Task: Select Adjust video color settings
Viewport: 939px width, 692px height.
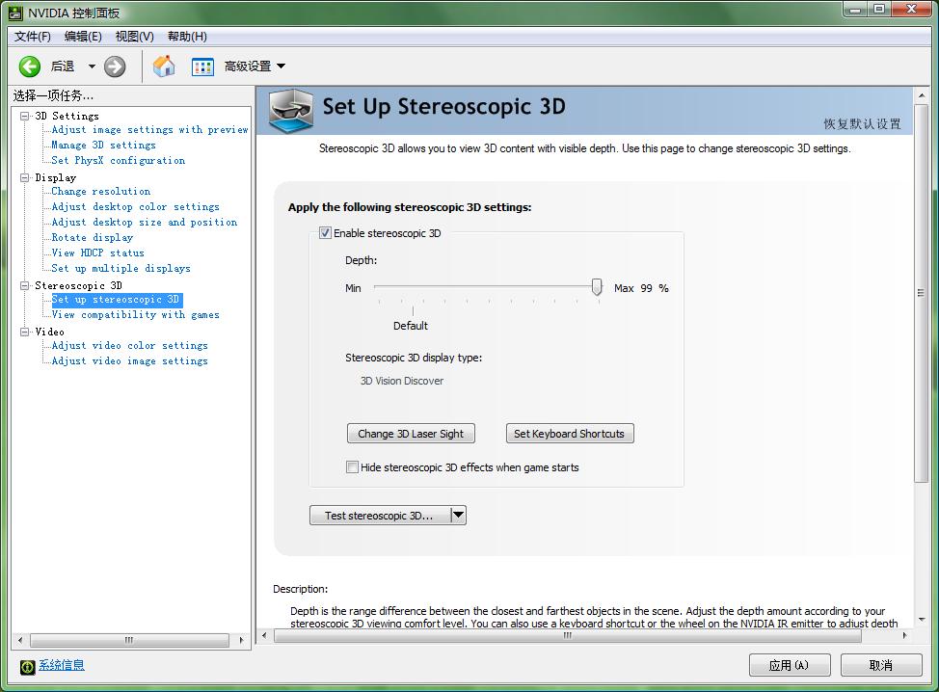Action: coord(129,345)
